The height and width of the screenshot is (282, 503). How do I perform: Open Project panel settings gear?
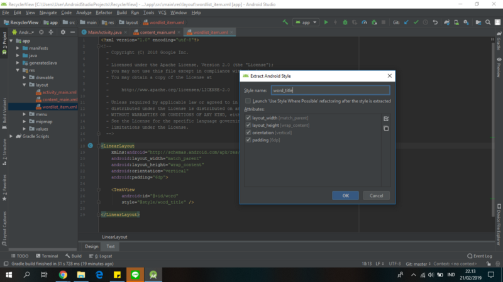tap(63, 32)
